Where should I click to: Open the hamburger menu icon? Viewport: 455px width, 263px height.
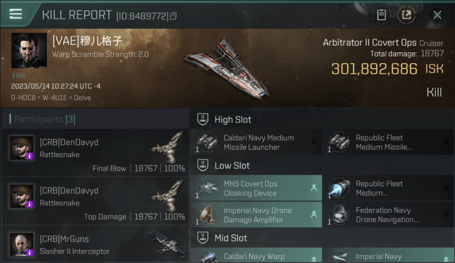[x=16, y=14]
